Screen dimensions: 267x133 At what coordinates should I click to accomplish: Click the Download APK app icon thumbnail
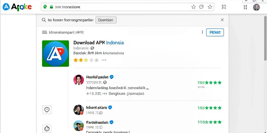pos(56,54)
